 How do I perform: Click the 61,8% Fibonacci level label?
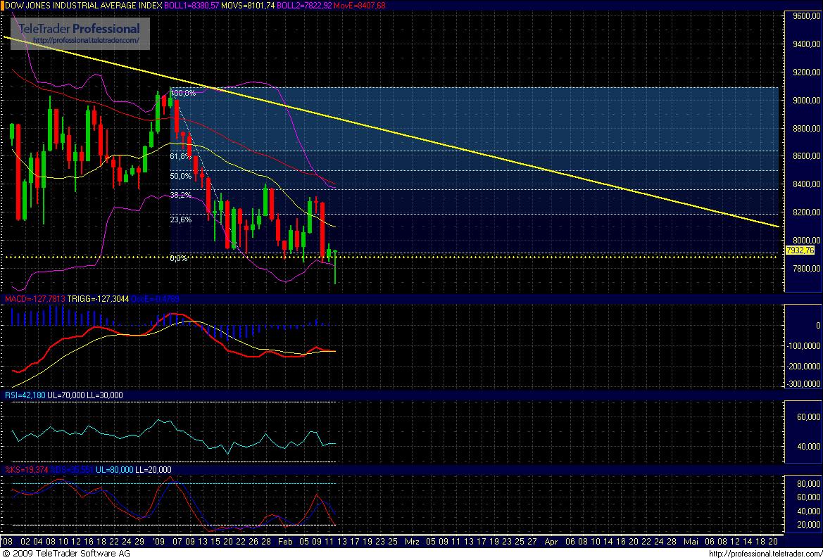tap(180, 155)
